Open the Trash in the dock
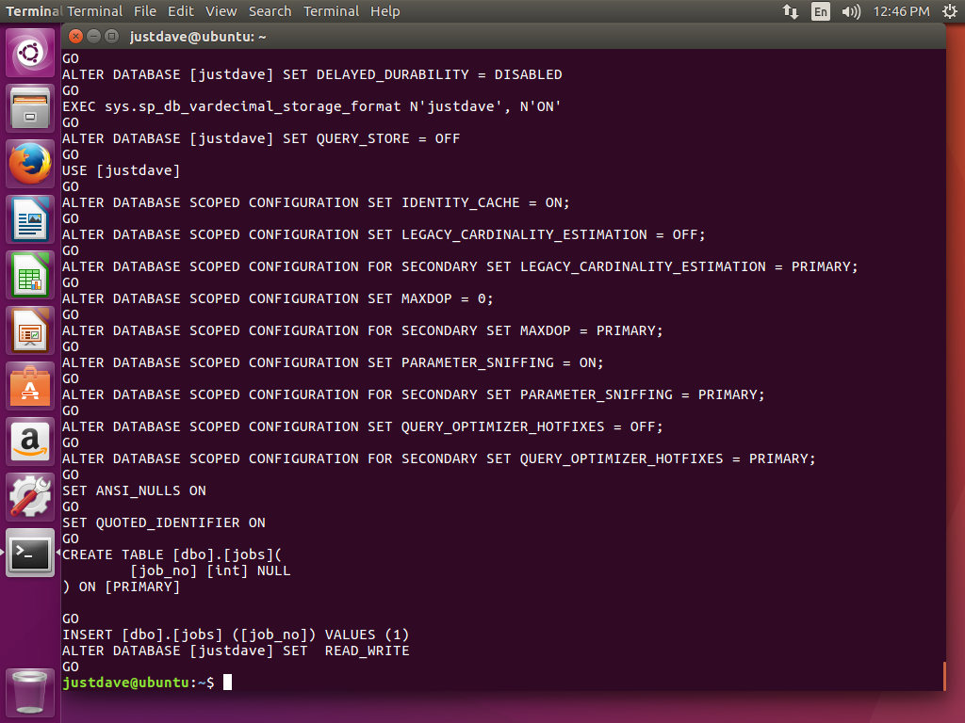Screen dimensions: 965x723 coord(30,692)
